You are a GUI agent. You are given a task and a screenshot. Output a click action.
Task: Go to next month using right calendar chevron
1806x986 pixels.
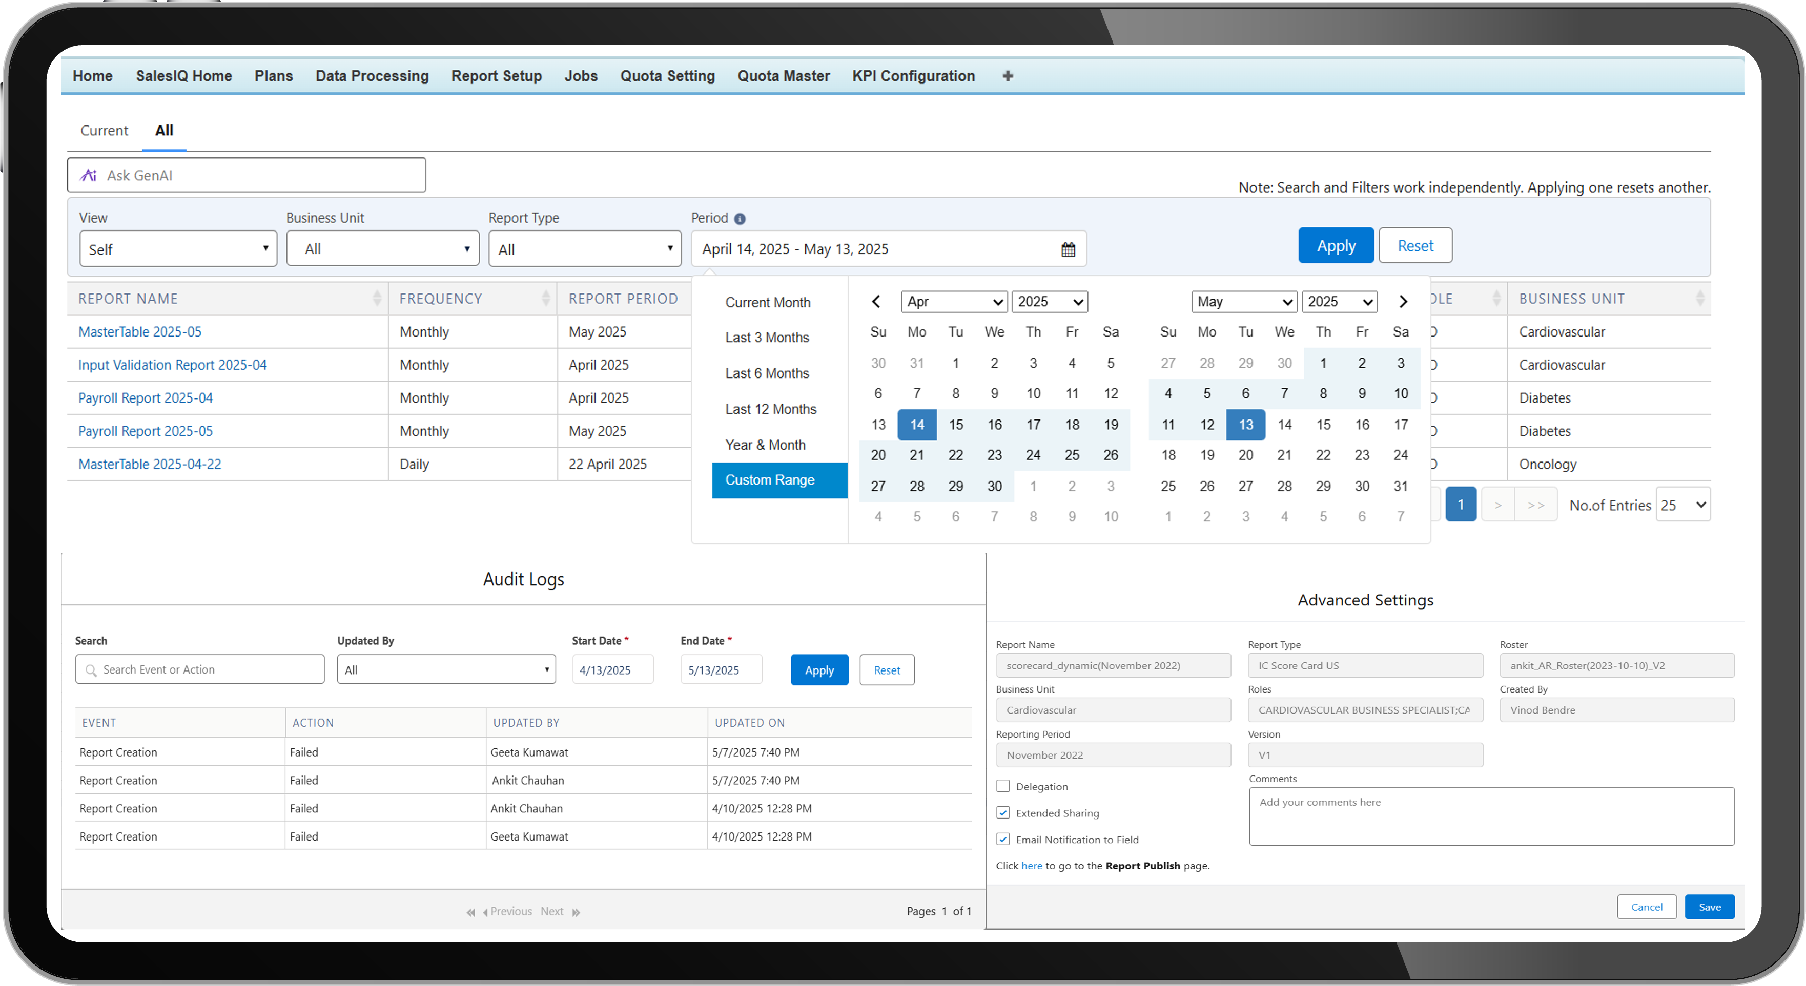point(1403,301)
